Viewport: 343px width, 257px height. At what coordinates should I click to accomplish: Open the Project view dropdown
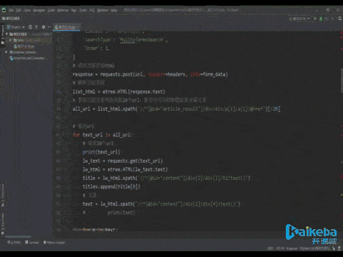click(x=16, y=27)
